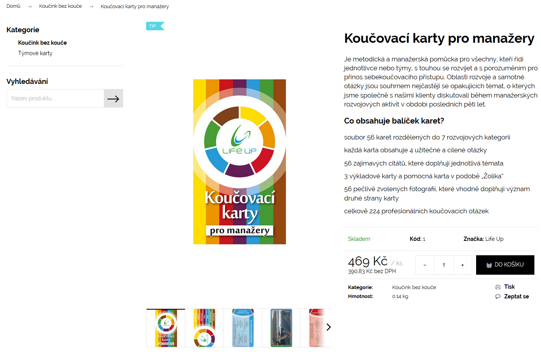Decrease quantity with the minus button

(x=425, y=265)
